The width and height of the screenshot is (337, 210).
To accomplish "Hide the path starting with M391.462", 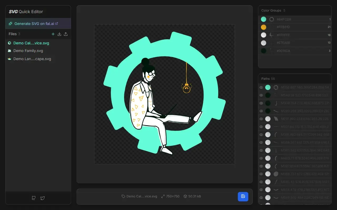I will [x=261, y=135].
